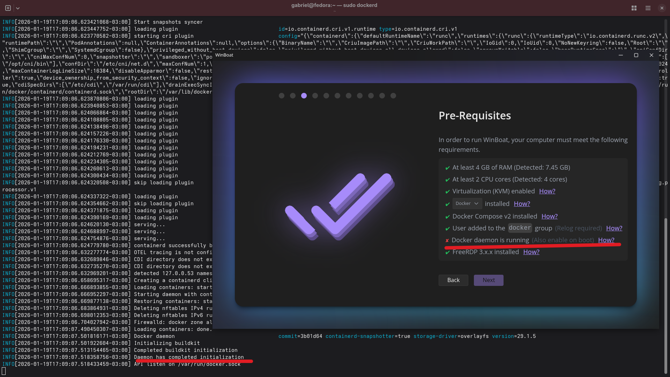Open How? link for Docker daemon running
Image resolution: width=670 pixels, height=377 pixels.
(x=606, y=240)
